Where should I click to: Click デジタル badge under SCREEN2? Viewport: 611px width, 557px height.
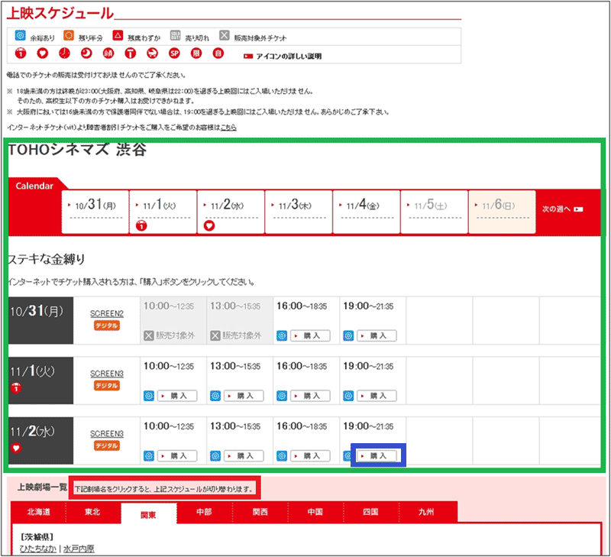coord(106,325)
